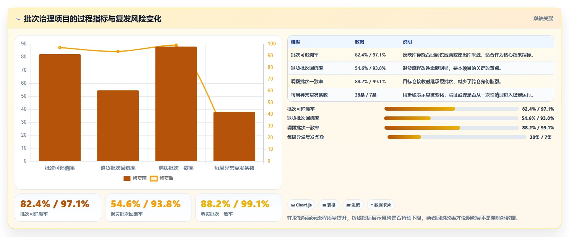Screen dimensions: 569x237
Task: Click the line point above the 批次可追溯率 bar
Action: (60, 48)
